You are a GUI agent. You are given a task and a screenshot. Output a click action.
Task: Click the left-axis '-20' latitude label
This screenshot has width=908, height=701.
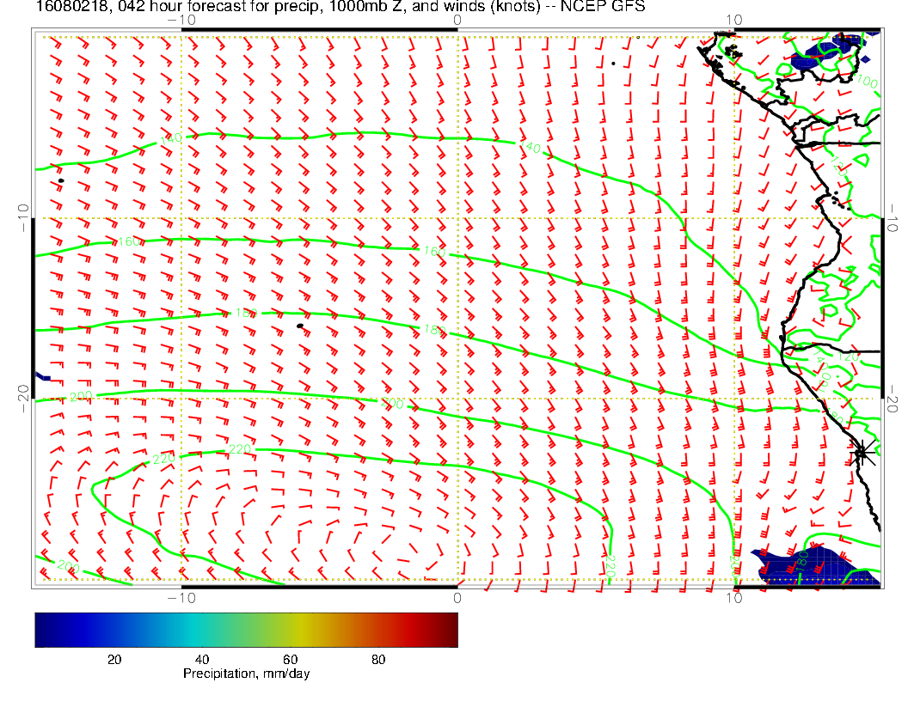tap(24, 399)
